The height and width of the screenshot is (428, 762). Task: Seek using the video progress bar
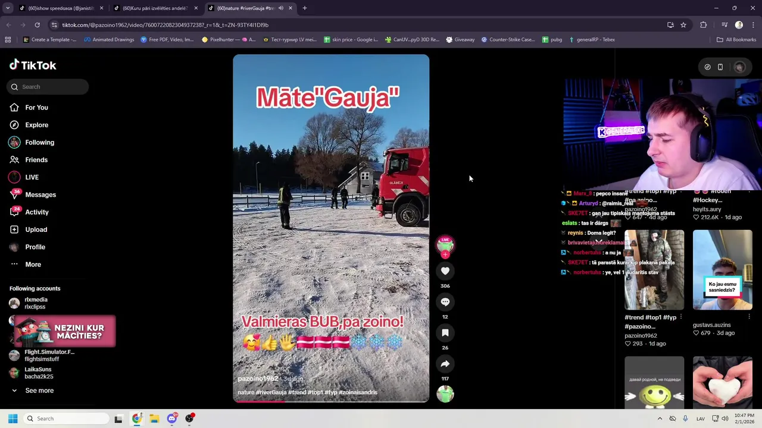click(x=331, y=401)
